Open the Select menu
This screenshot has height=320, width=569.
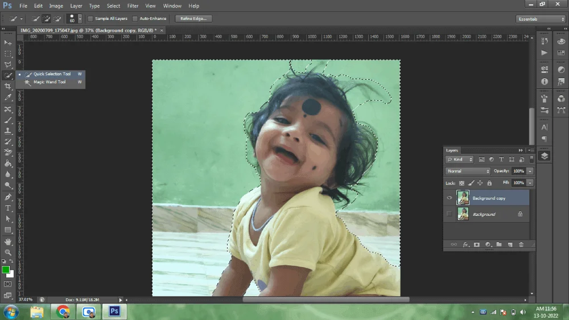[x=113, y=6]
